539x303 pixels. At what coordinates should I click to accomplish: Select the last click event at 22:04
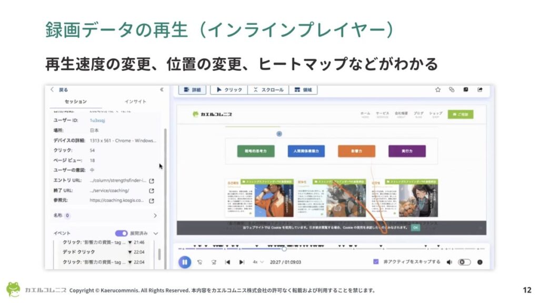click(x=103, y=262)
